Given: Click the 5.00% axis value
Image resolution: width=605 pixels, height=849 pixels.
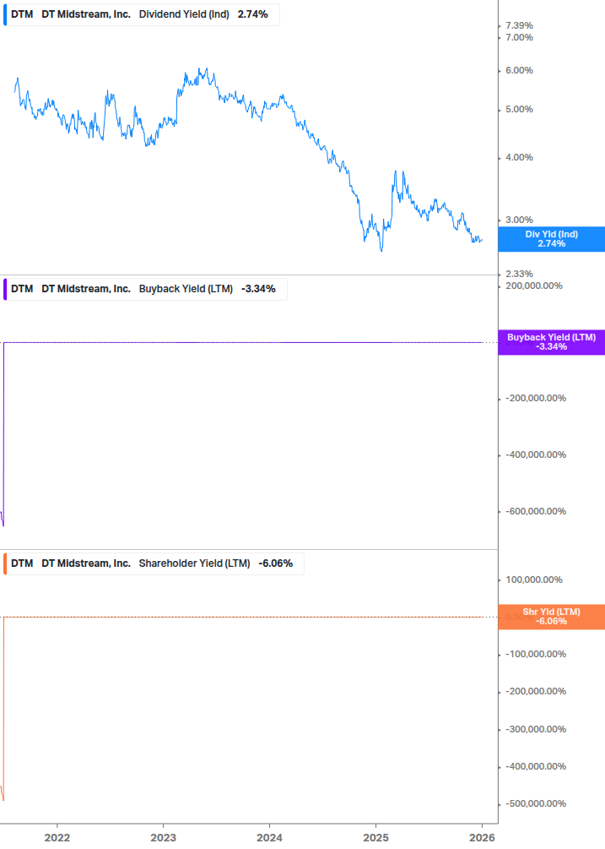Looking at the screenshot, I should coord(519,109).
